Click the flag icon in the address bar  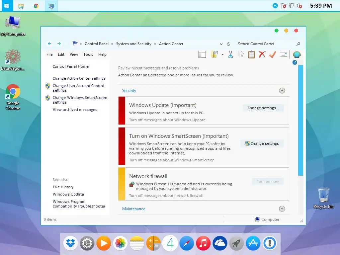point(75,43)
